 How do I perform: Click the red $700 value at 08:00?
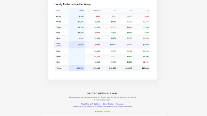coord(146,16)
